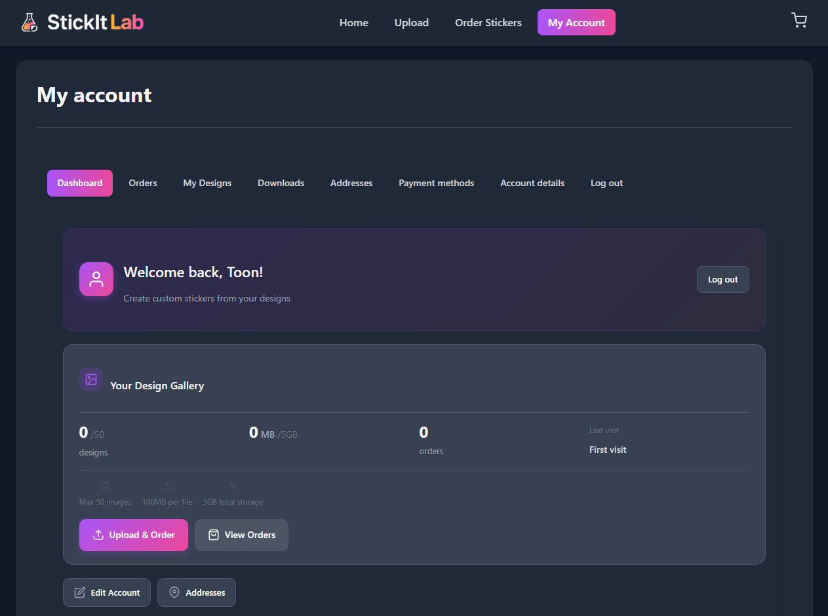Click the '0 orders' counter
Screen dimensions: 828x616
pyautogui.click(x=431, y=440)
